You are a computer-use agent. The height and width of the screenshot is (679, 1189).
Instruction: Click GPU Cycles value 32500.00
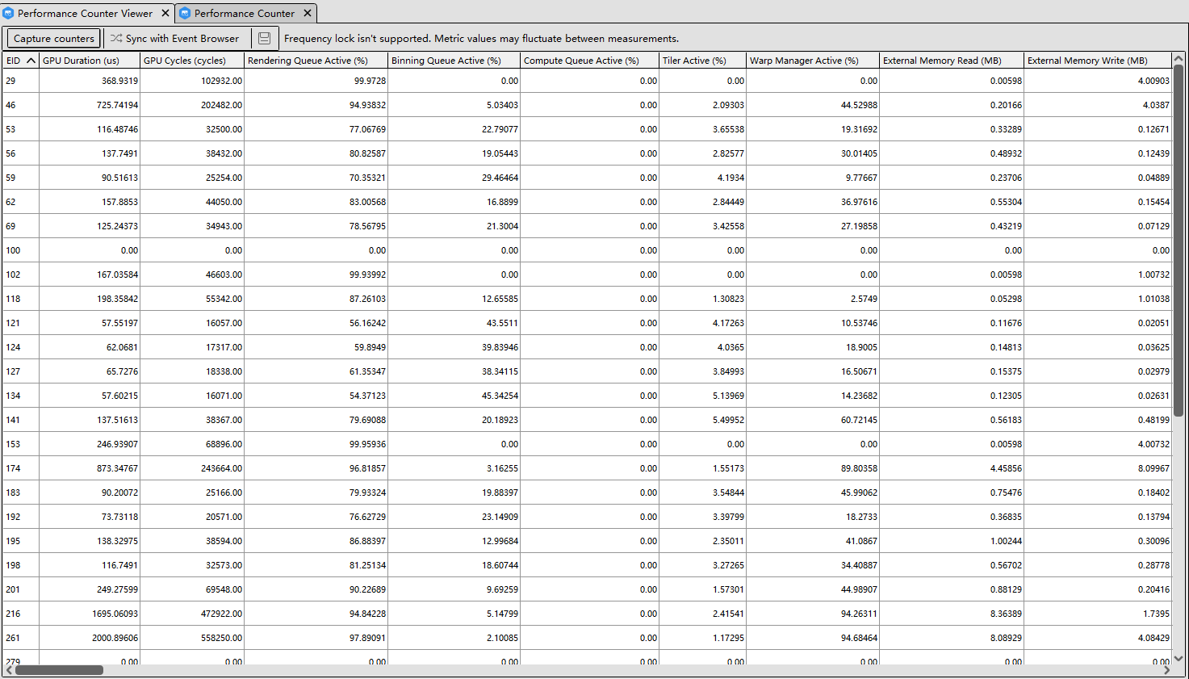(224, 129)
